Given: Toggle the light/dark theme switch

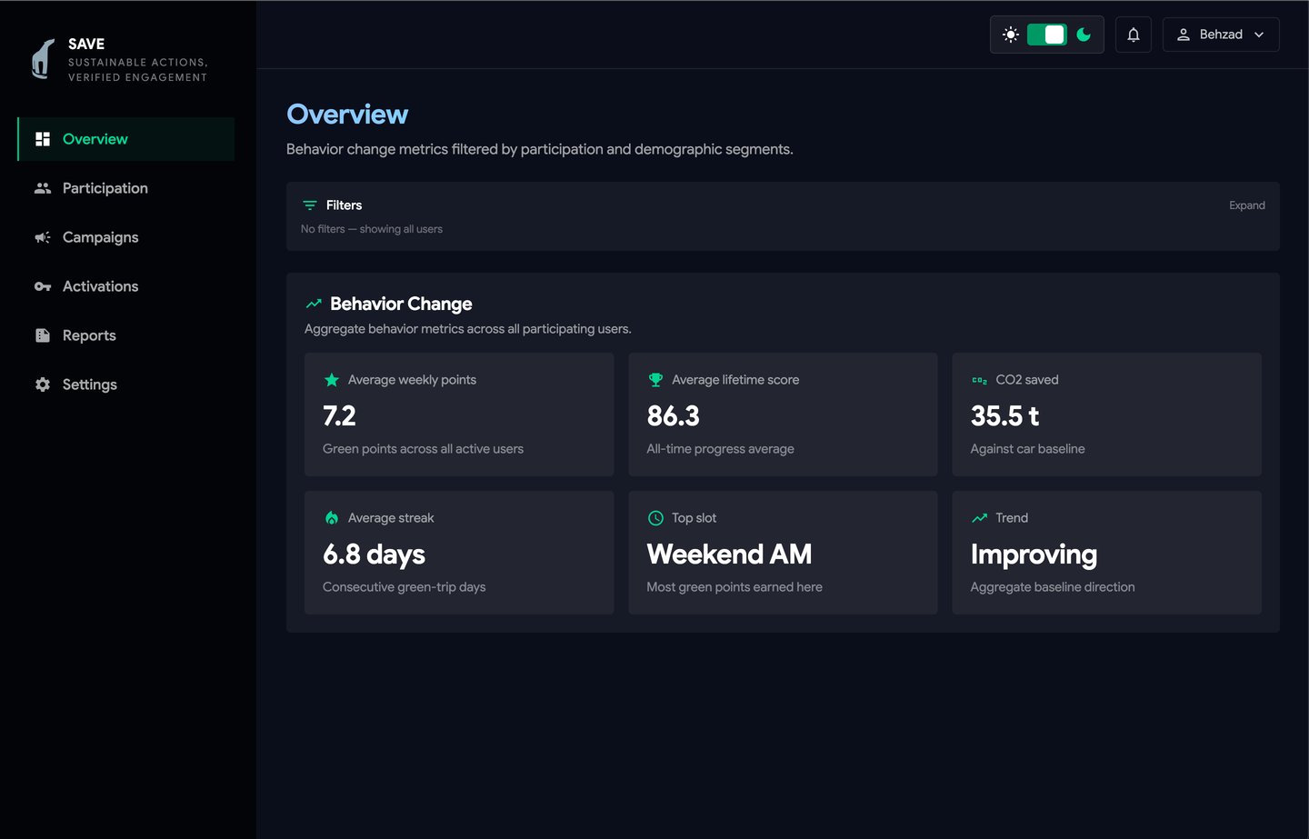Looking at the screenshot, I should (x=1047, y=35).
